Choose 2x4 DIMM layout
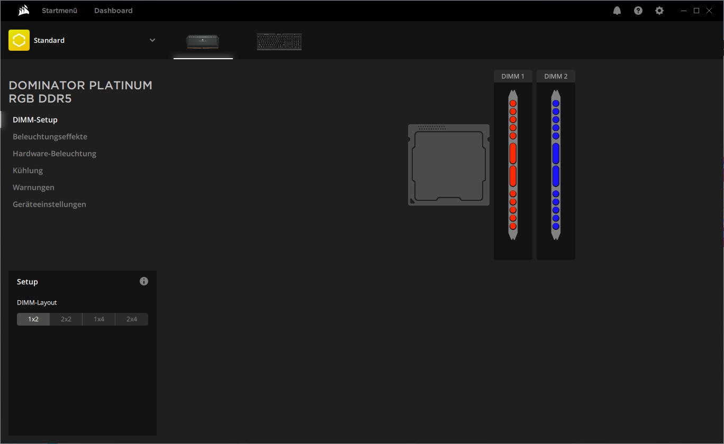Viewport: 724px width, 444px height. coord(132,319)
